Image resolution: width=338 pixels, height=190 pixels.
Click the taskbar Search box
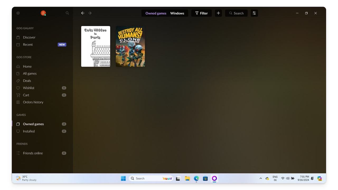pyautogui.click(x=151, y=178)
